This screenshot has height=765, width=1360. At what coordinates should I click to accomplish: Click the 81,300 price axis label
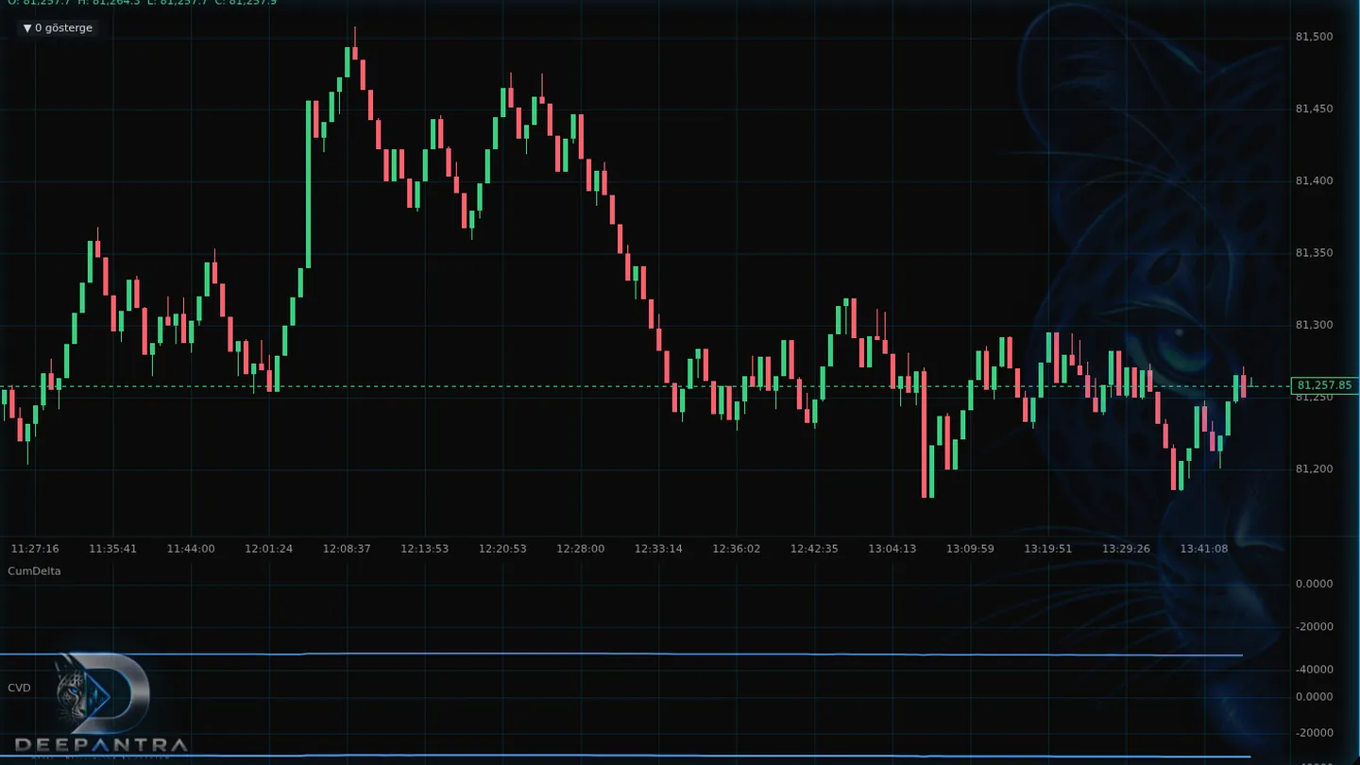coord(1314,325)
